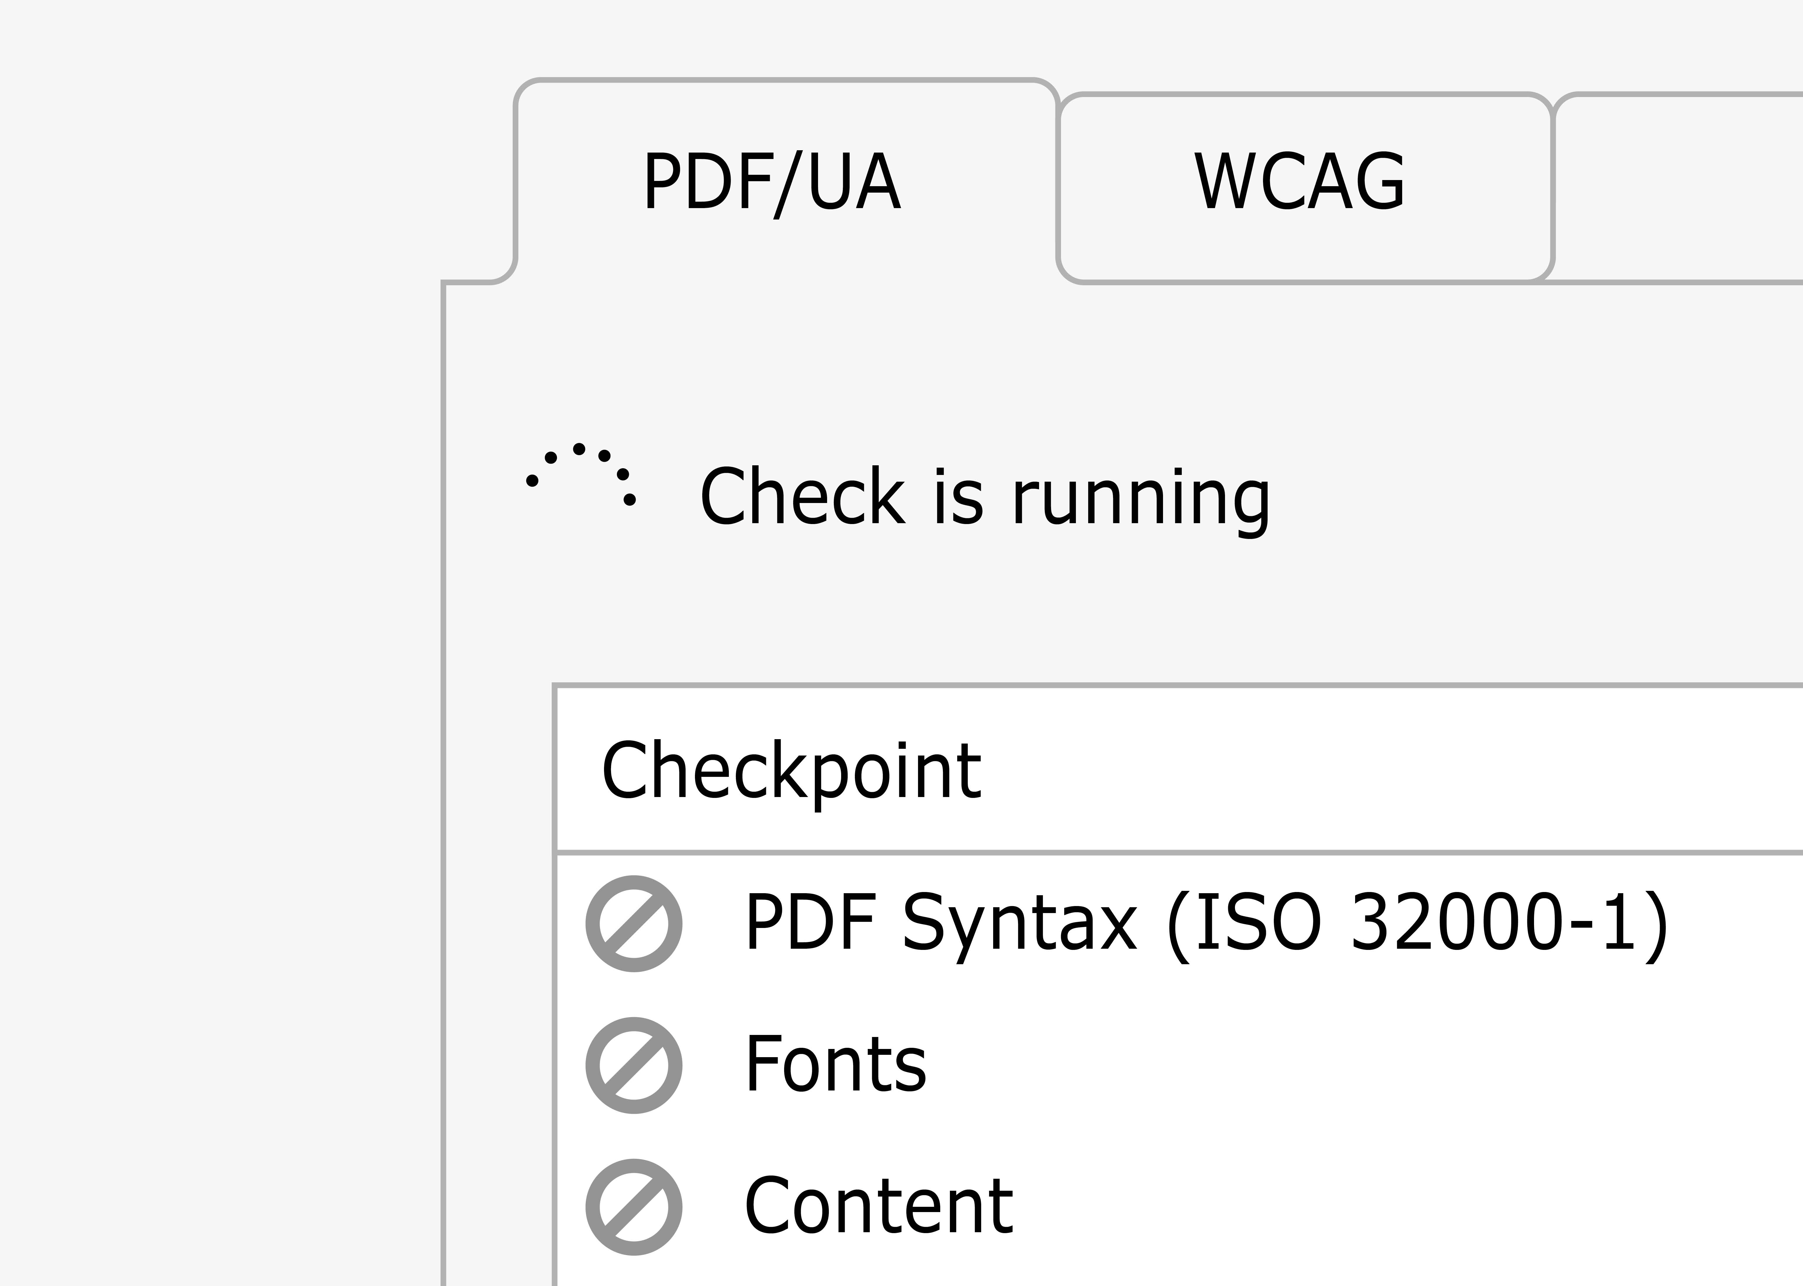Click blank space right of Fonts label
The width and height of the screenshot is (1803, 1286).
1362,1065
